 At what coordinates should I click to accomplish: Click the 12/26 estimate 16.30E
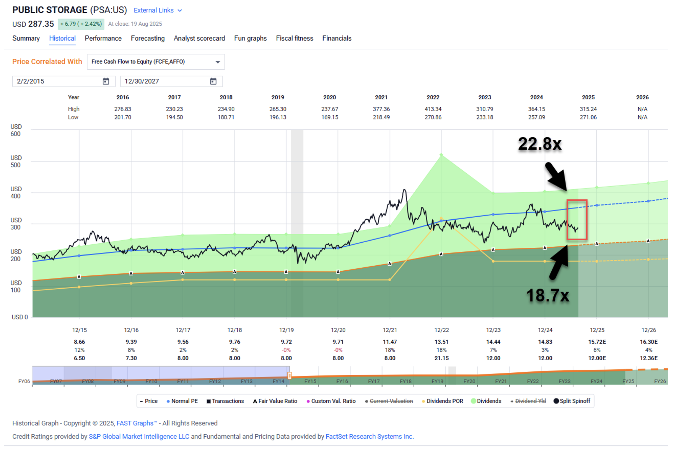pyautogui.click(x=649, y=342)
